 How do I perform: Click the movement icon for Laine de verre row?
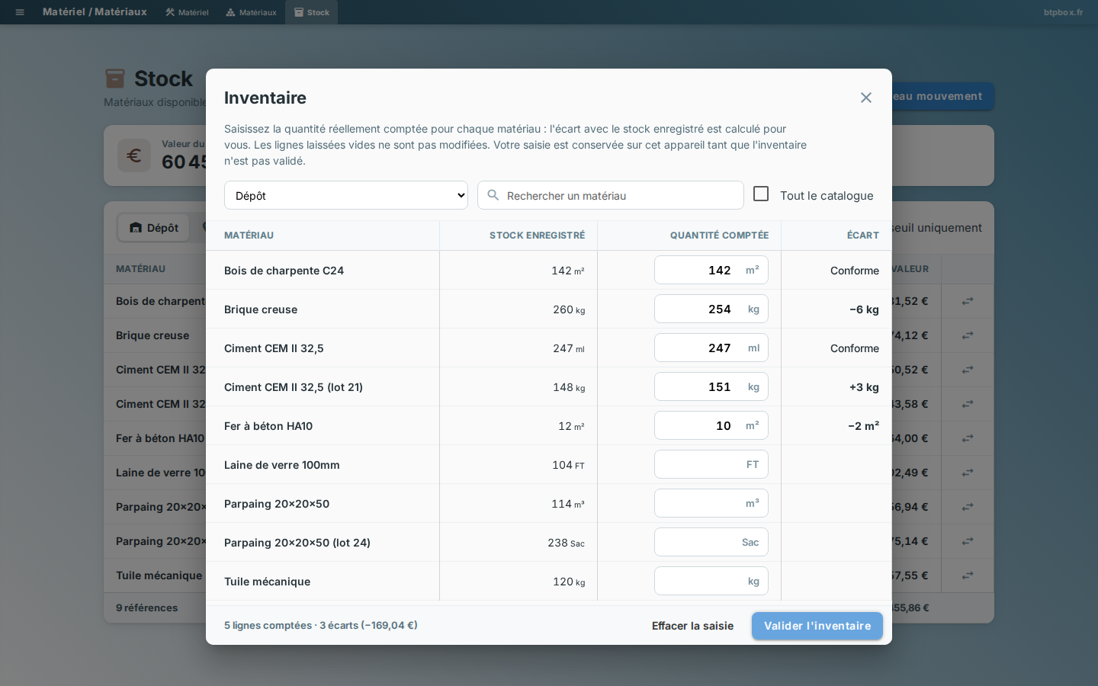point(968,473)
